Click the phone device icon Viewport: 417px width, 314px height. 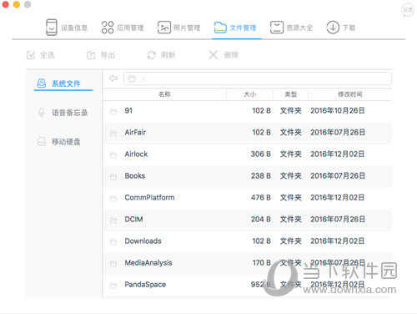(x=52, y=28)
